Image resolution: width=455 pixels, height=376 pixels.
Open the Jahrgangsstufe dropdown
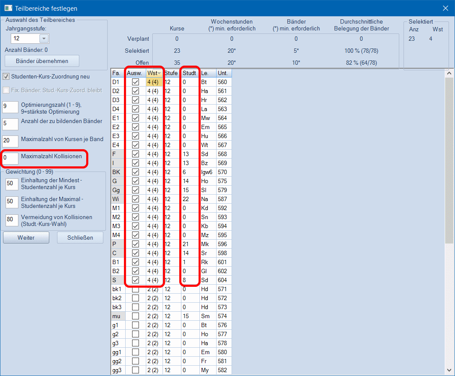pyautogui.click(x=44, y=39)
